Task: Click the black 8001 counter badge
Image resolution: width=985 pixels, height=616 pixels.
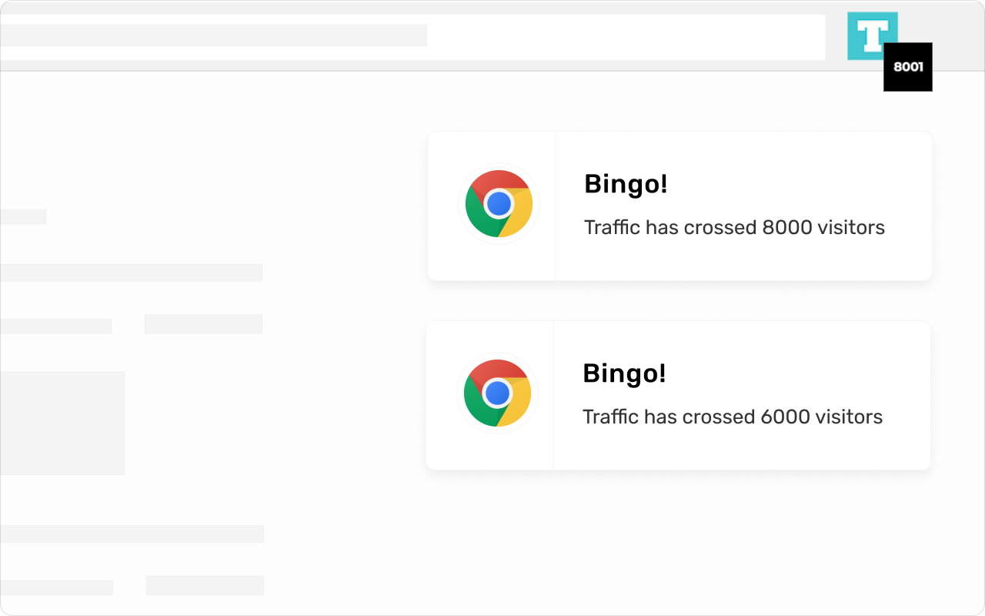Action: pos(908,67)
